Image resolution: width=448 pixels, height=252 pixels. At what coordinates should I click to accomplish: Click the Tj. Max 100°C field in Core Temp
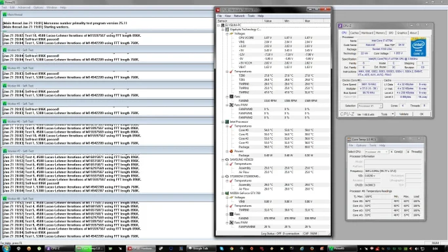(x=377, y=197)
